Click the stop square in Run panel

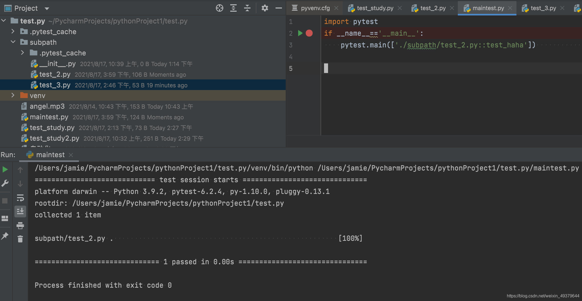click(5, 201)
